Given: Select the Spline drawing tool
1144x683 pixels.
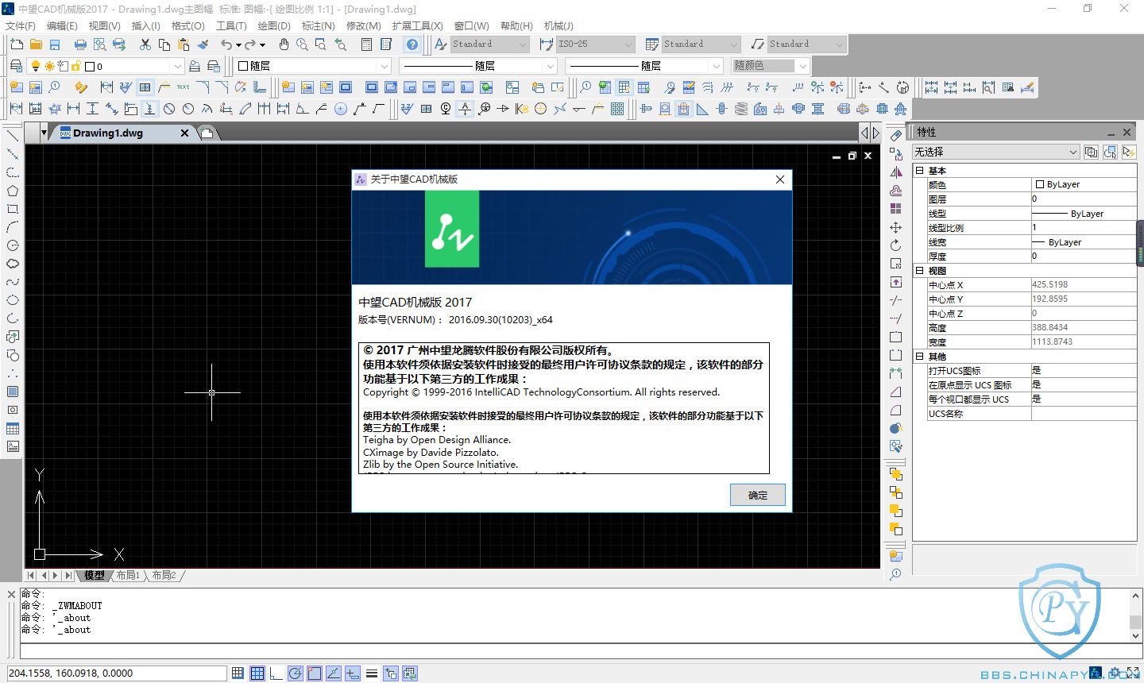Looking at the screenshot, I should (x=13, y=282).
